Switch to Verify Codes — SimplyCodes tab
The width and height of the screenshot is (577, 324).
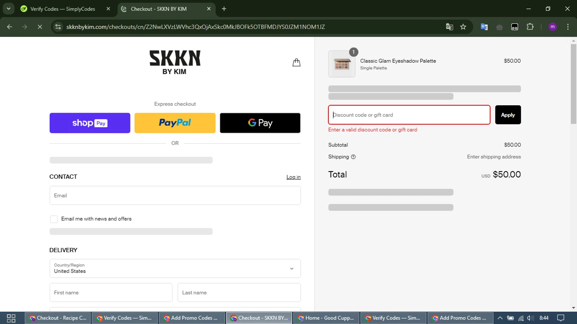click(66, 8)
